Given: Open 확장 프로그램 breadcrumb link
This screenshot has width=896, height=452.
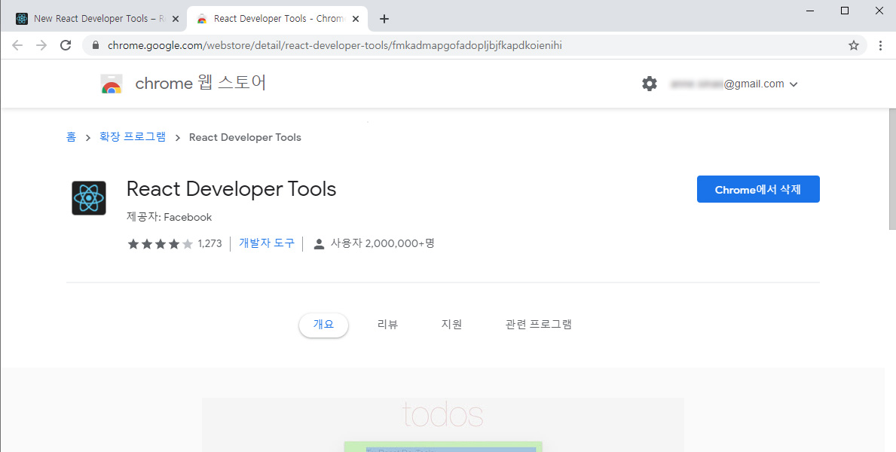Looking at the screenshot, I should pyautogui.click(x=133, y=137).
